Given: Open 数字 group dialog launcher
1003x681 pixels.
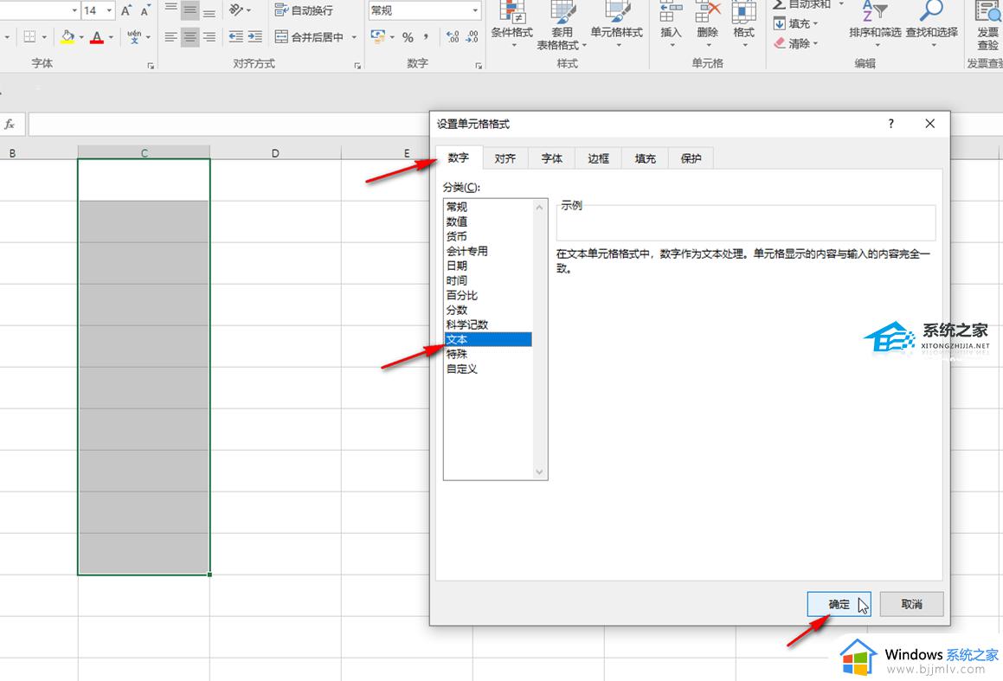Looking at the screenshot, I should [x=479, y=65].
